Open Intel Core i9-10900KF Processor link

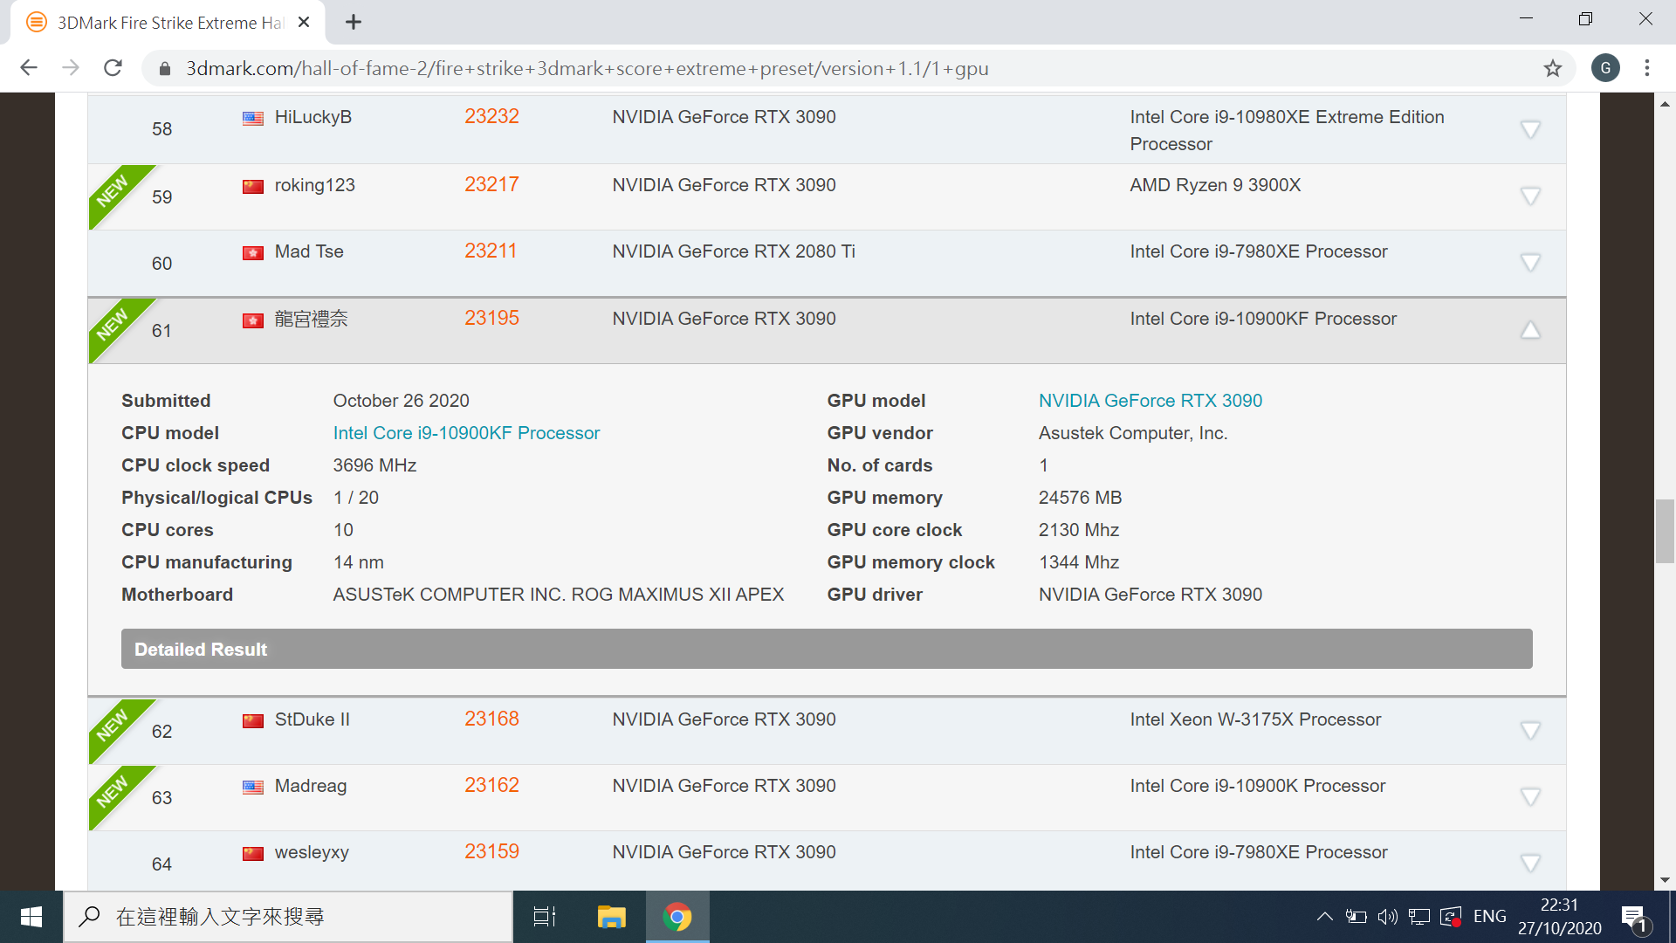tap(466, 433)
